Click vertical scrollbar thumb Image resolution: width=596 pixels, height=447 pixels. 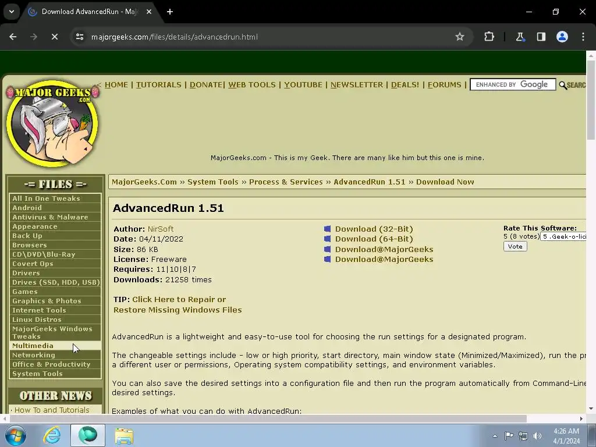[591, 100]
